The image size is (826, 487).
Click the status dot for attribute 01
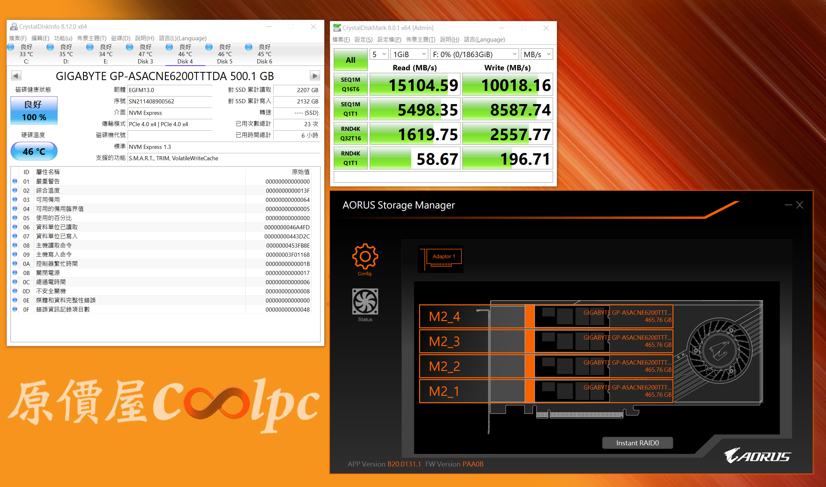pyautogui.click(x=15, y=181)
